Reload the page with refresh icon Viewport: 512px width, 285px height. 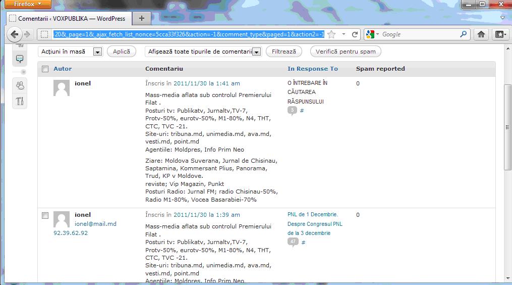coord(355,34)
